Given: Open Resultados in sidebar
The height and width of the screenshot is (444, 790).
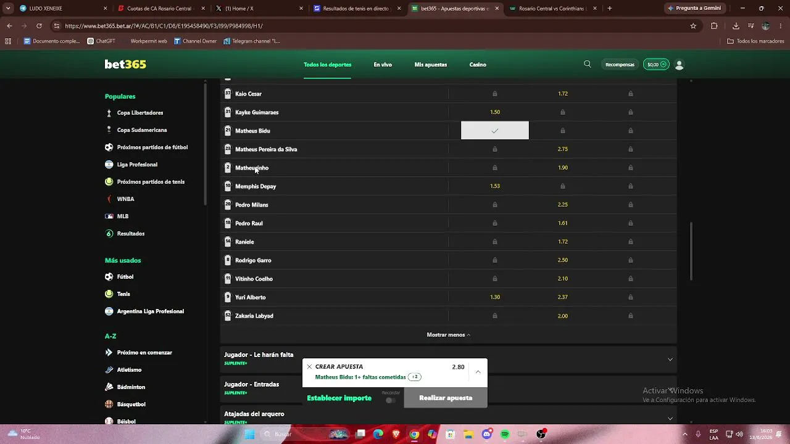Looking at the screenshot, I should 131,234.
